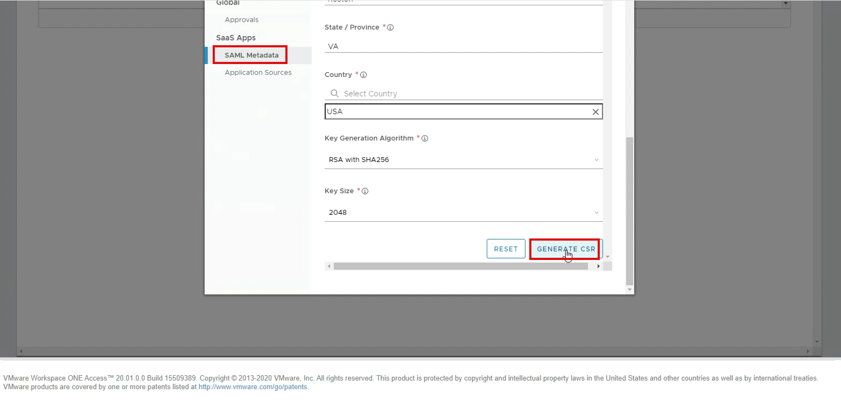Viewport: 841px width, 415px height.
Task: Open the Key Generation Algorithm info tooltip
Action: click(x=424, y=138)
